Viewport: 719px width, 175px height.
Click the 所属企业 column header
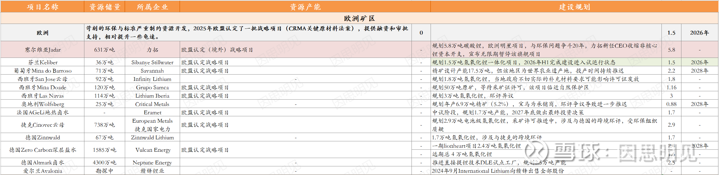pos(152,7)
